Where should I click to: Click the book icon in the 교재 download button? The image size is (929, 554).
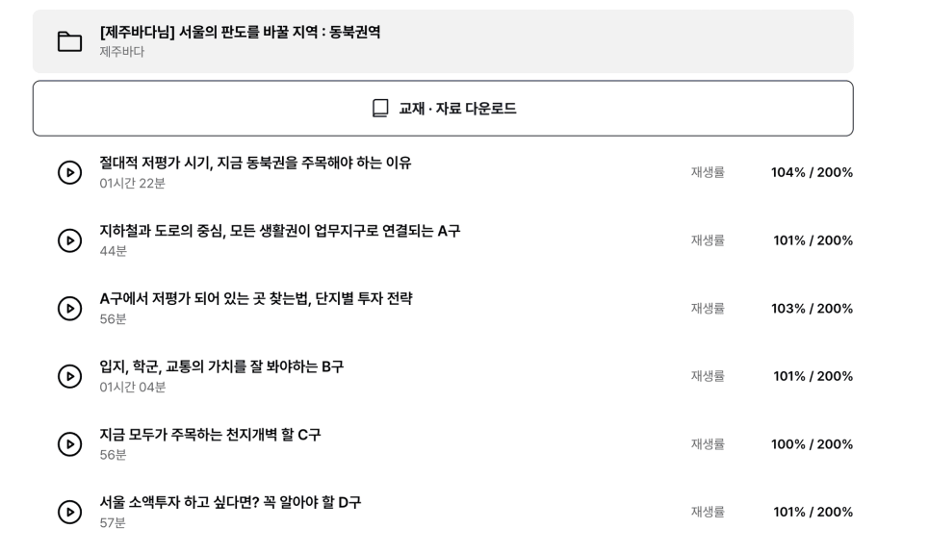click(x=380, y=109)
